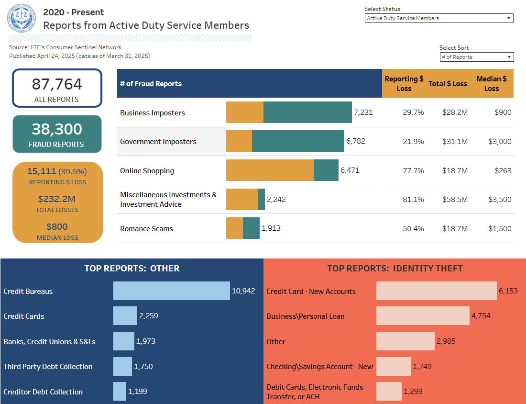
Task: Click the FRAUD REPORTS summary card
Action: [x=57, y=134]
